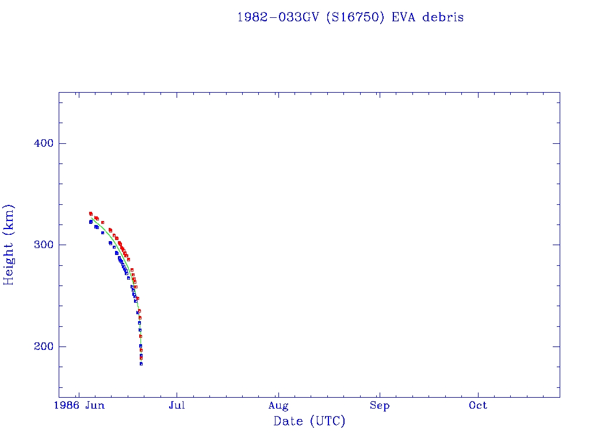Select the "Aug" date axis label
This screenshot has height=442, width=589.
278,406
